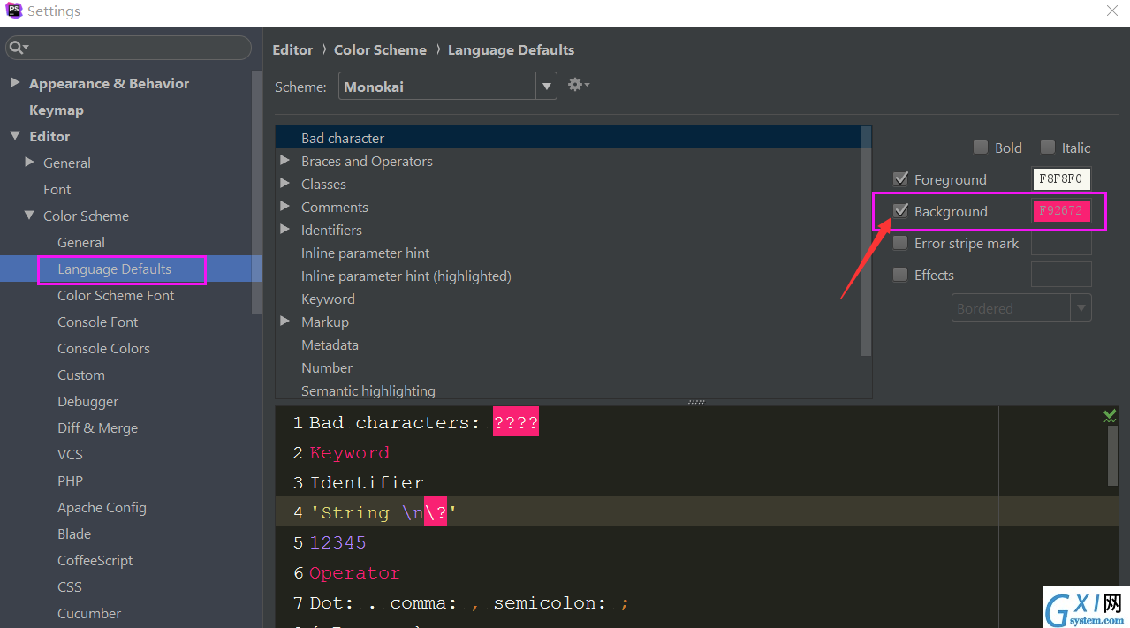
Task: Open Console Font settings
Action: [x=98, y=322]
